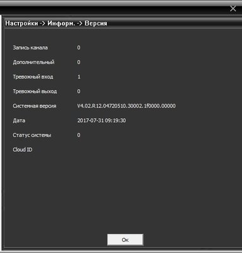Click the black window title bar
The height and width of the screenshot is (253, 242).
click(114, 9)
